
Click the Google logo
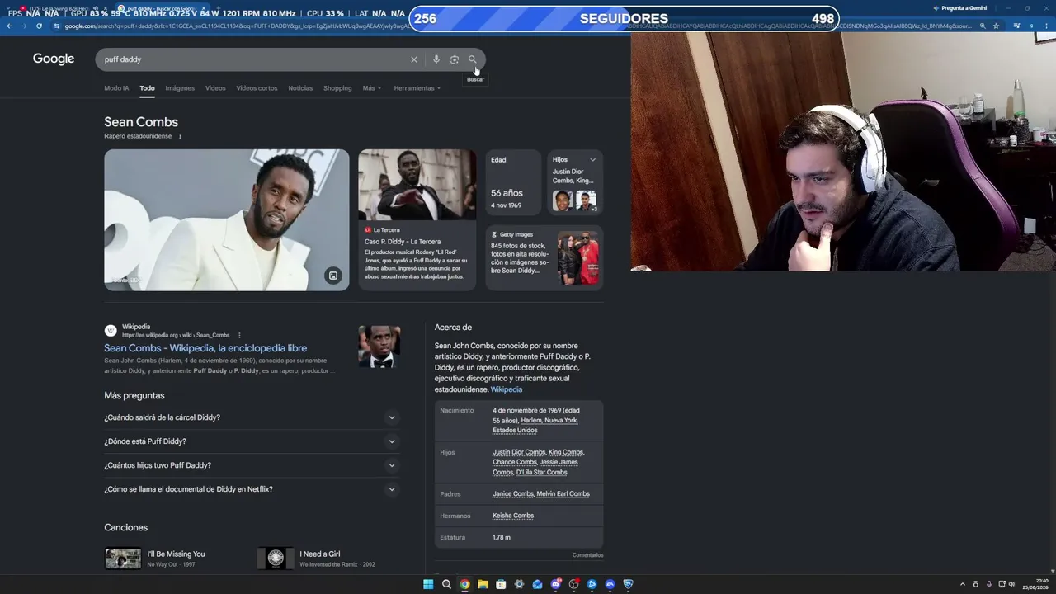54,59
